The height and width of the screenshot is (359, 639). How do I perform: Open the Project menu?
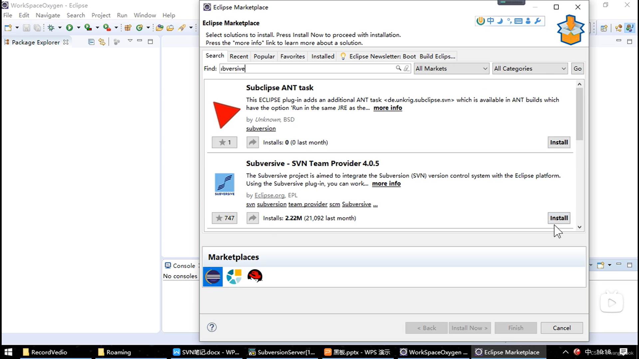click(101, 15)
